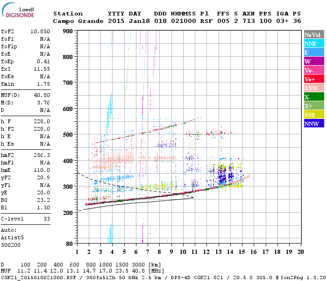Click the foEp value 0.41
Image resolution: width=327 pixels, height=281 pixels.
point(43,61)
